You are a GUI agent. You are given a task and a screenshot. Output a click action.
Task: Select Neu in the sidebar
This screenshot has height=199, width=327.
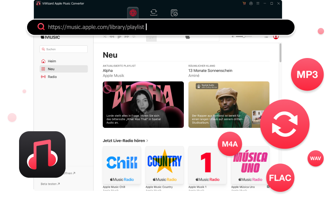[x=64, y=69]
